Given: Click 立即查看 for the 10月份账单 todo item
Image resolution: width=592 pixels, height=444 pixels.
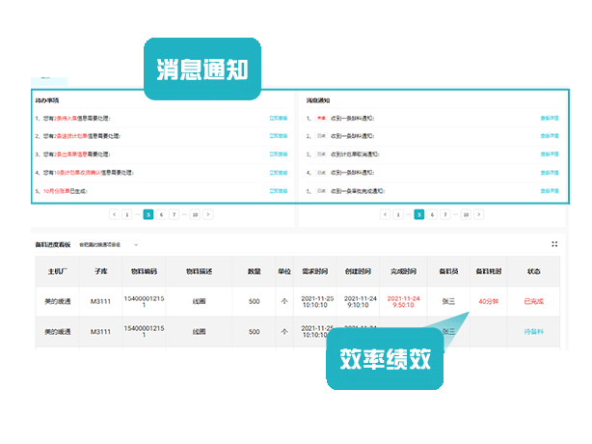Looking at the screenshot, I should [x=278, y=190].
